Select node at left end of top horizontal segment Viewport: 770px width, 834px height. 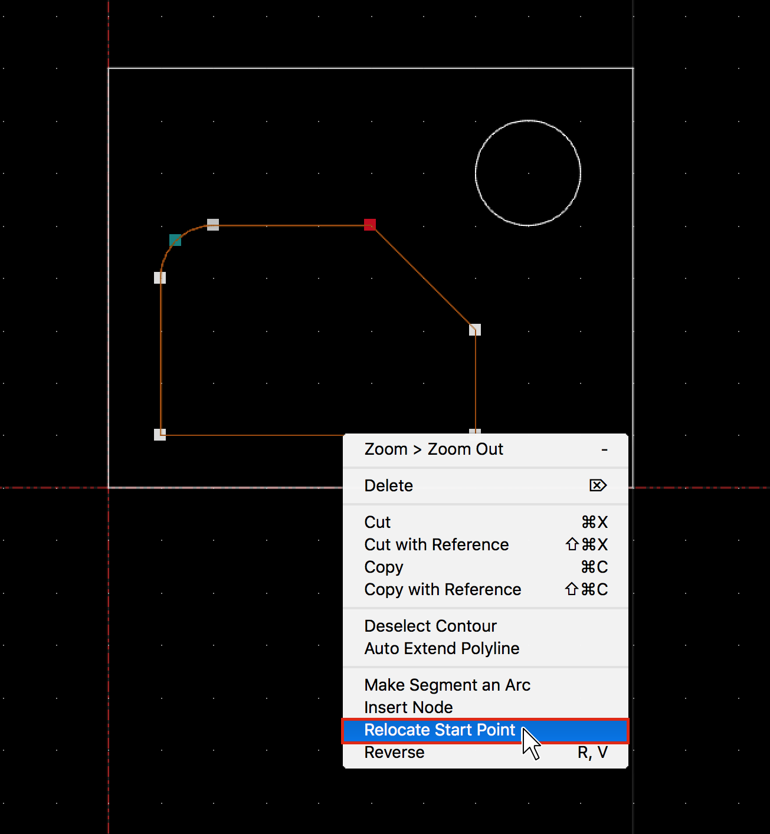click(x=213, y=225)
